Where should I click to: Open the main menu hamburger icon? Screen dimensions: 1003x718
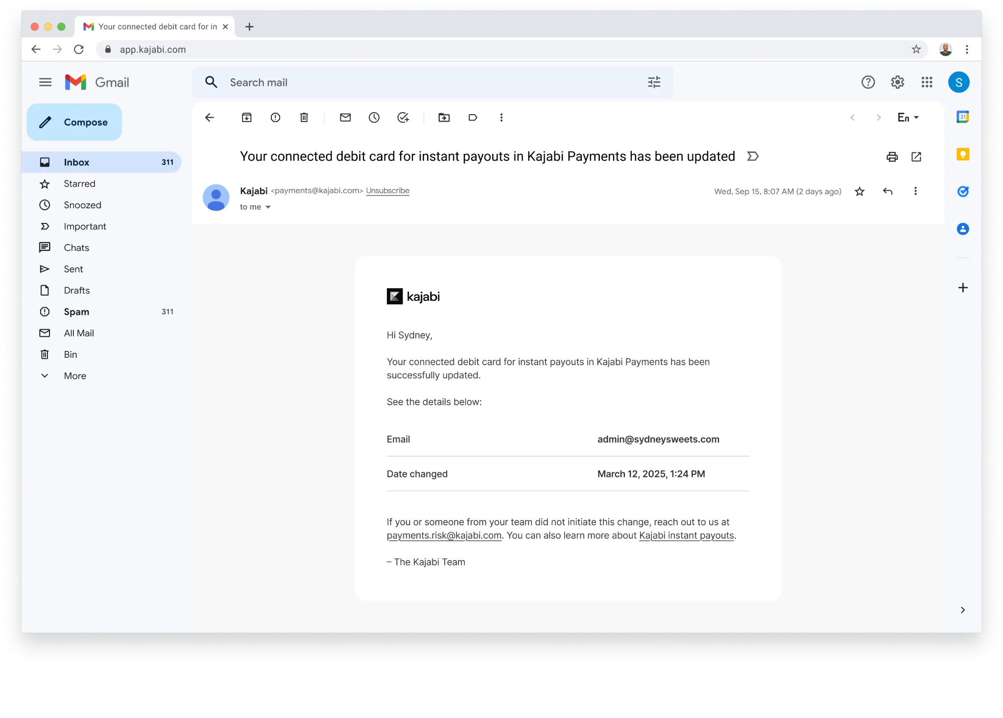point(45,82)
